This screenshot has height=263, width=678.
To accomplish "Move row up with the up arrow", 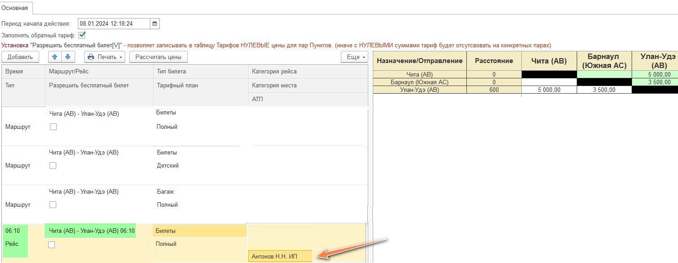I will 55,57.
